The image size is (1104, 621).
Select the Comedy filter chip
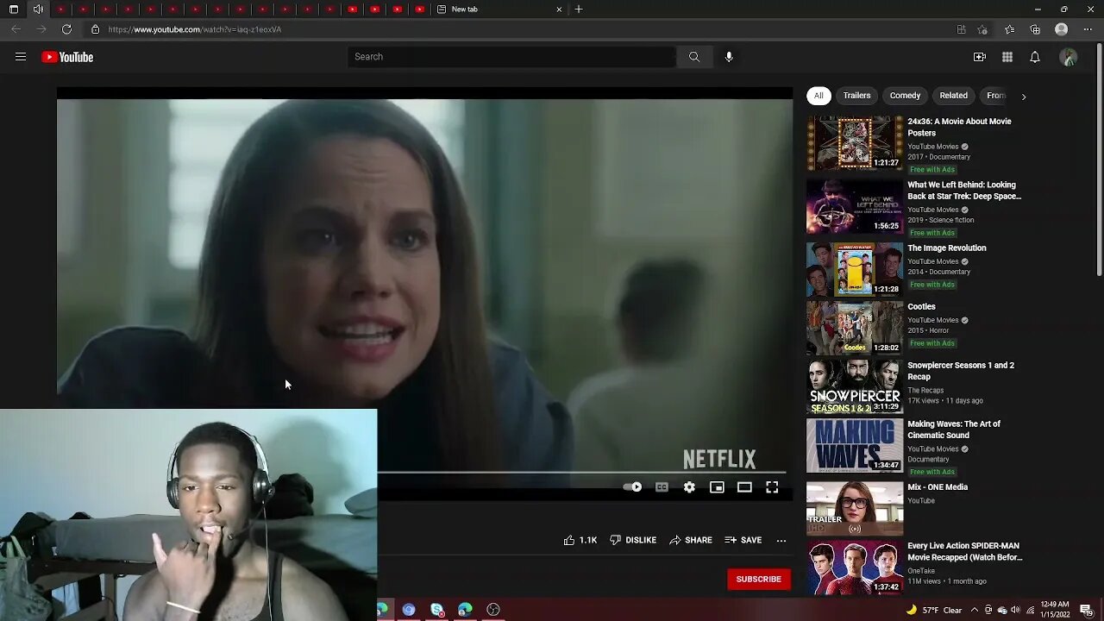(905, 96)
